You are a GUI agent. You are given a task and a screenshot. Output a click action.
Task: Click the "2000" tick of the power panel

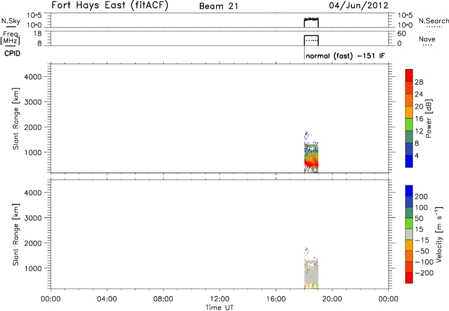point(33,127)
